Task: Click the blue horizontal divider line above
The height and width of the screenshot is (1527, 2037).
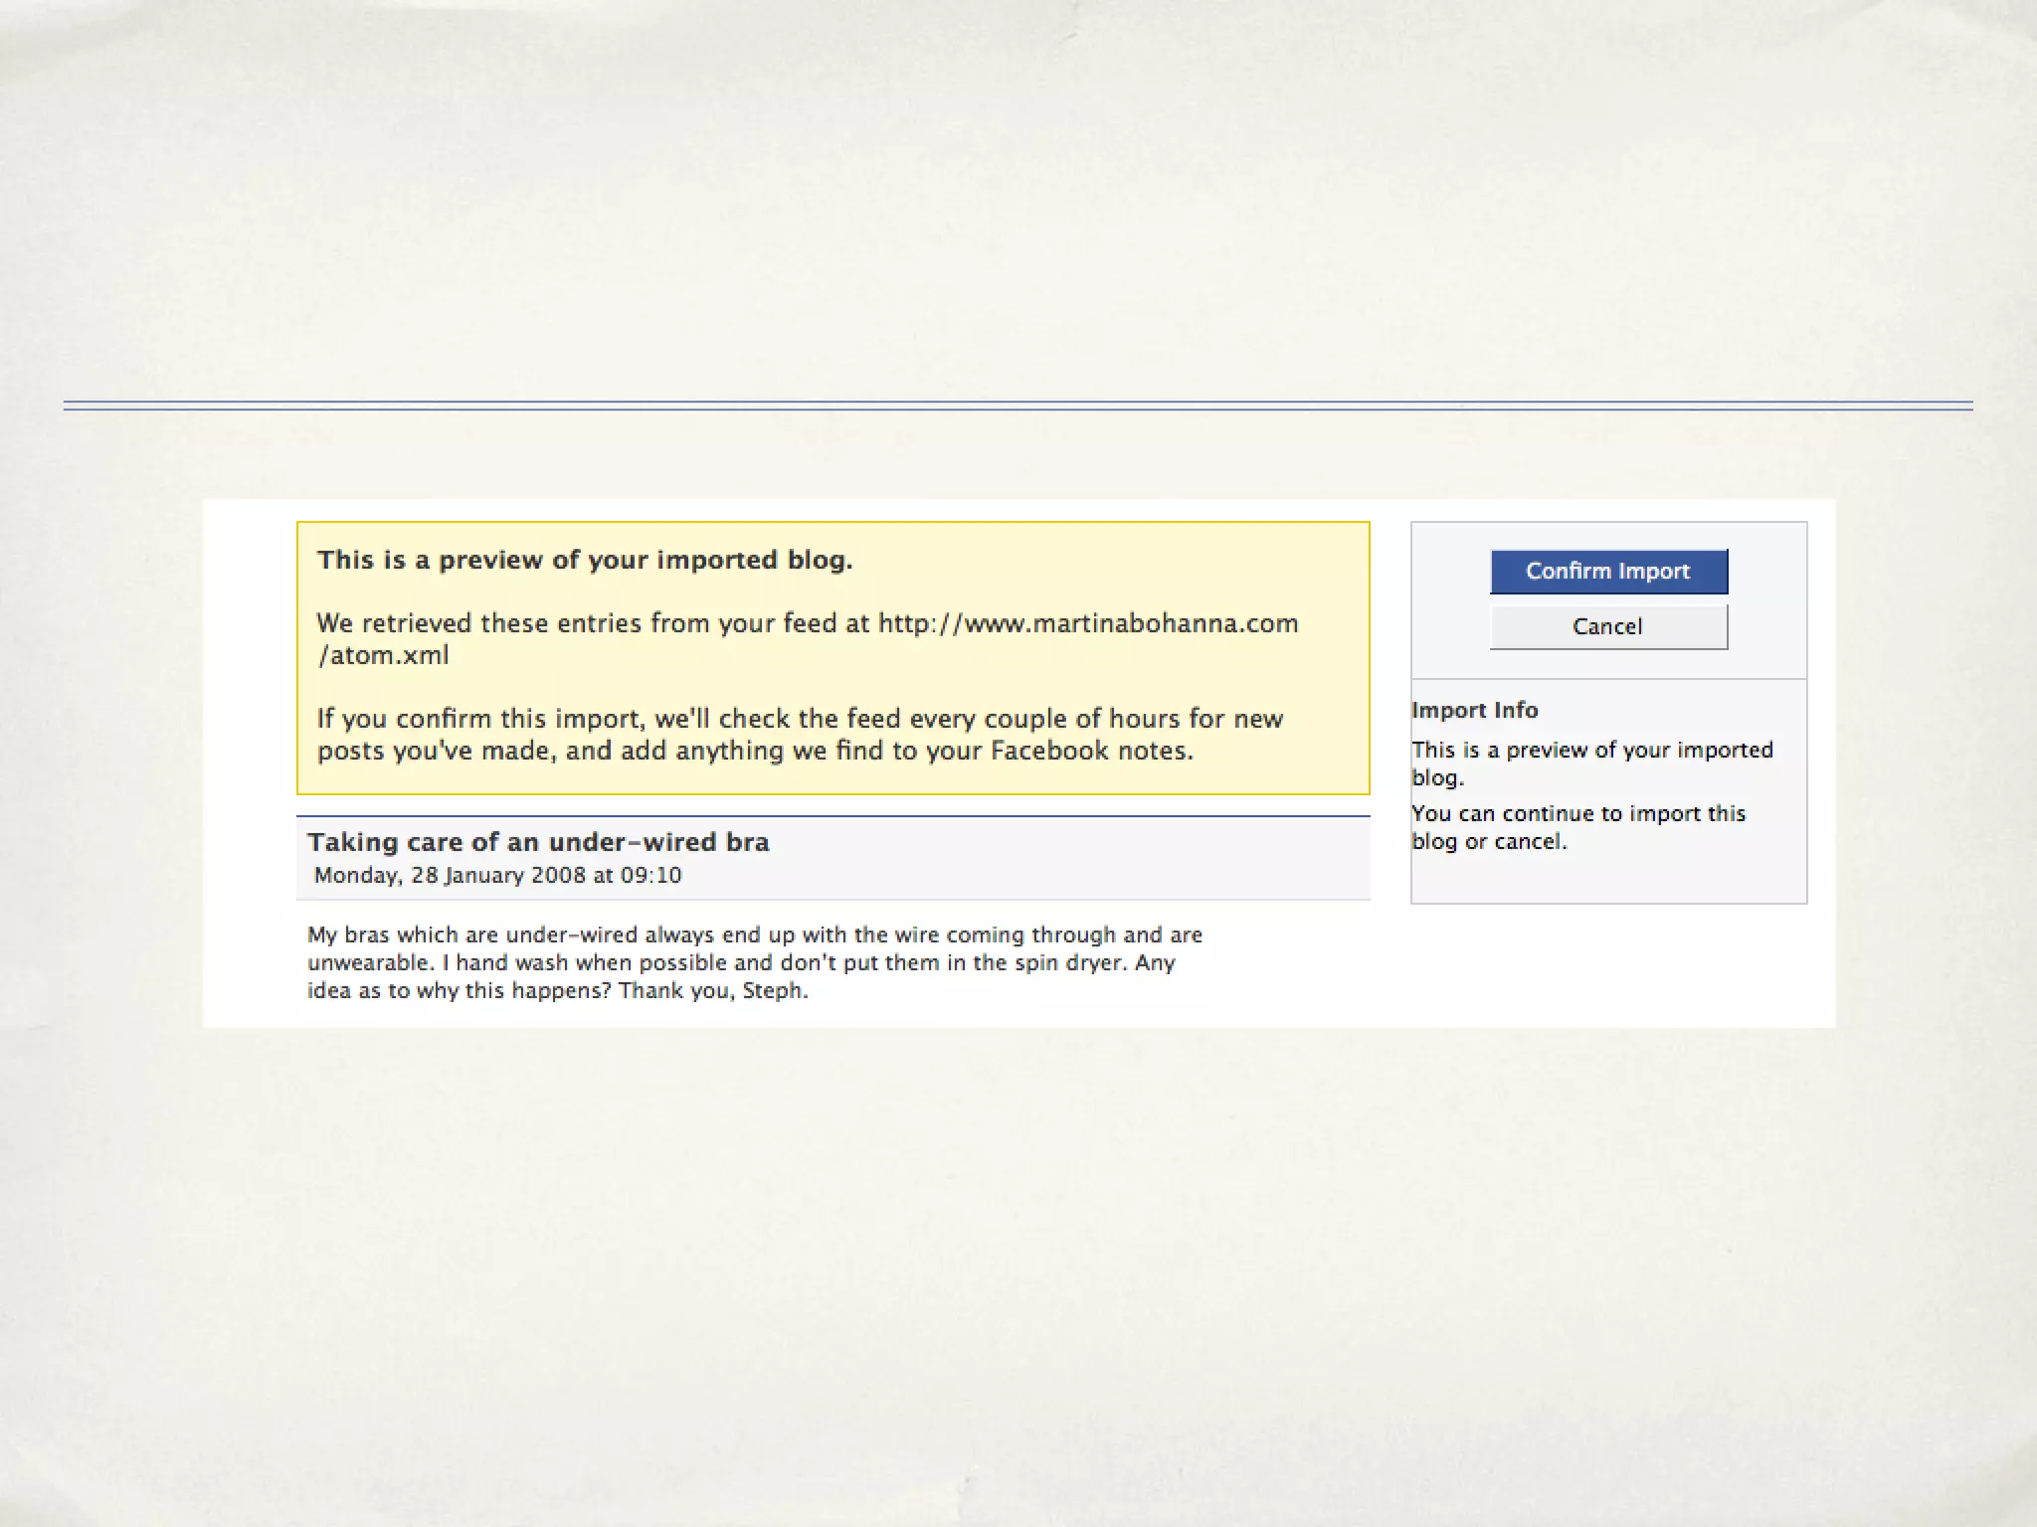Action: pyautogui.click(x=1018, y=405)
